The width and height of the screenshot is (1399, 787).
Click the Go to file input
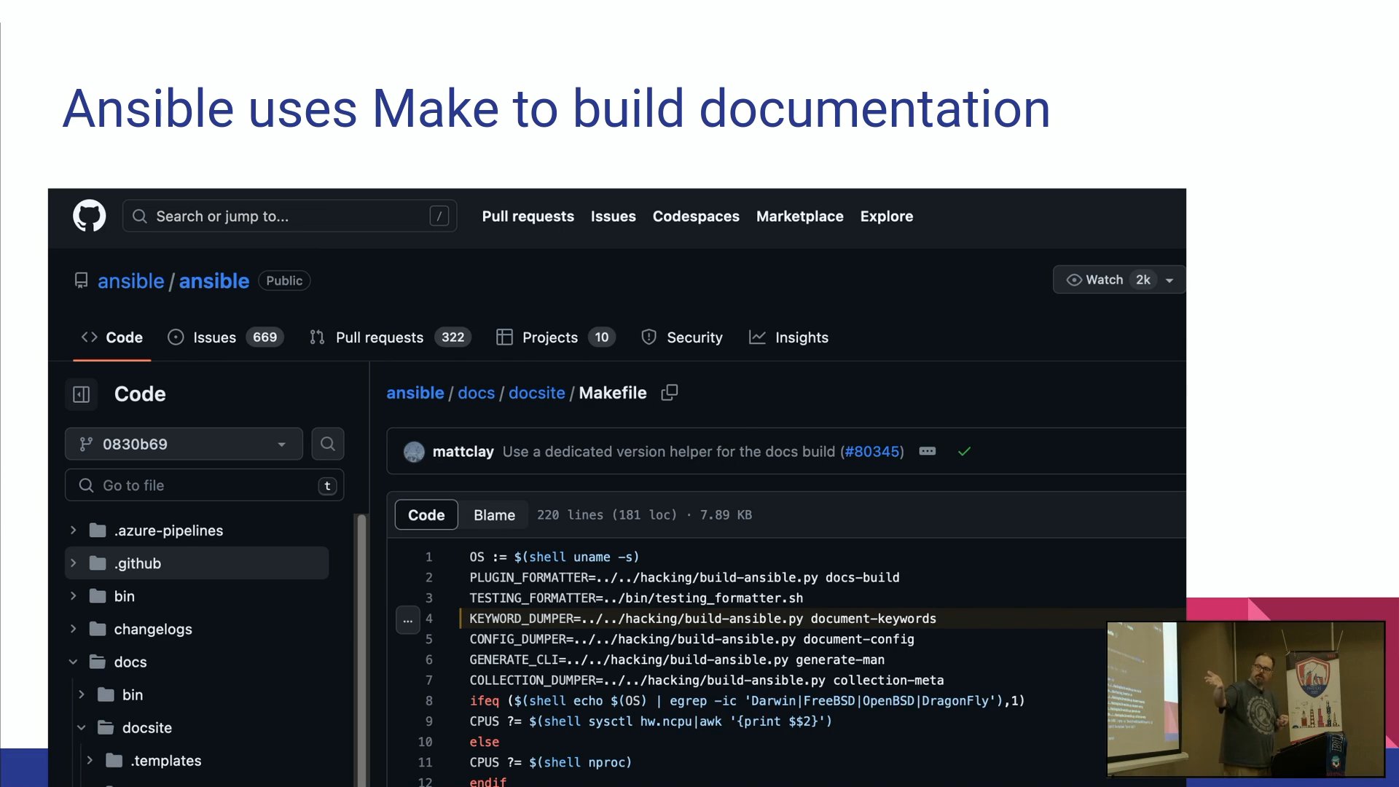(204, 485)
